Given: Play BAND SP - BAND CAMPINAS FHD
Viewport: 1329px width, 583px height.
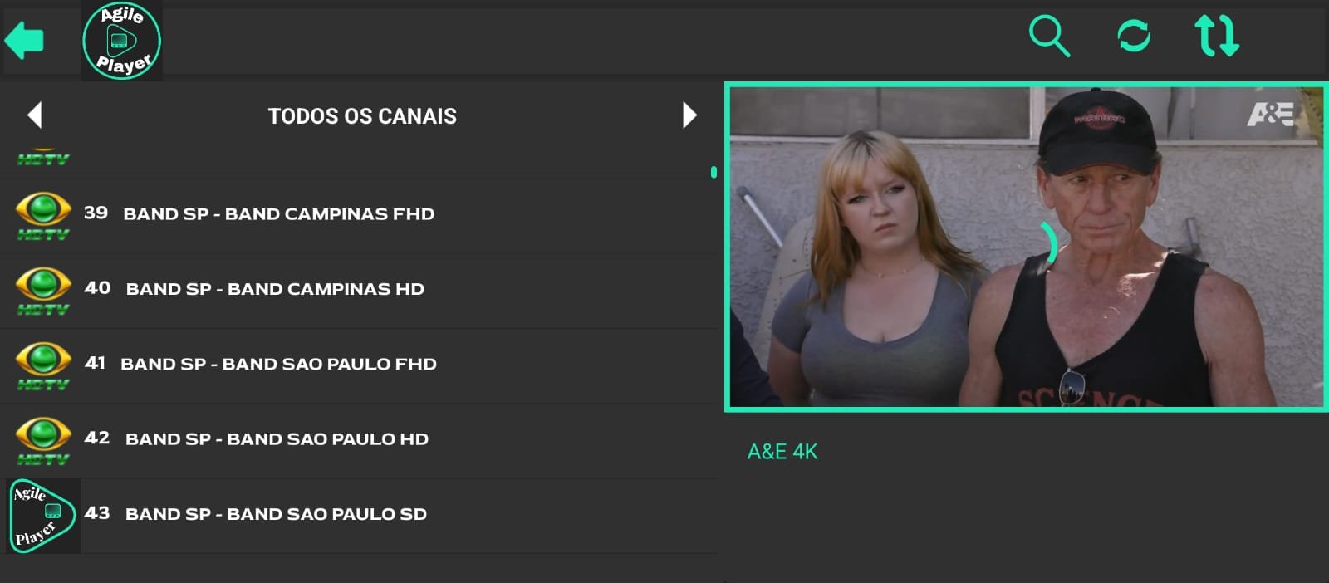Looking at the screenshot, I should 278,214.
